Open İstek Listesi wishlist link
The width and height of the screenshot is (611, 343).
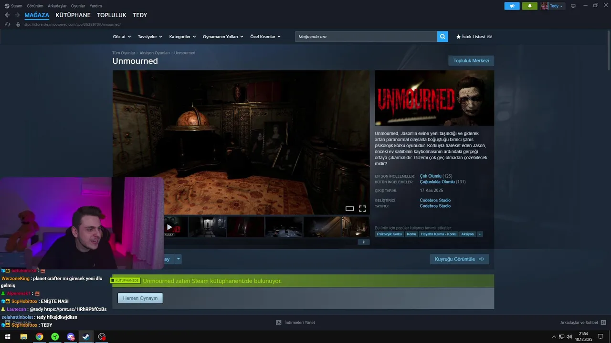474,37
